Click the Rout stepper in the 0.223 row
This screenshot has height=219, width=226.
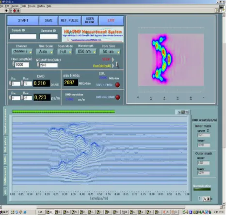22,97
